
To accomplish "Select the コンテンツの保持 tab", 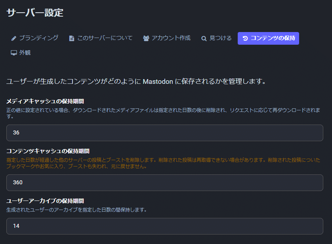I will pyautogui.click(x=268, y=38).
